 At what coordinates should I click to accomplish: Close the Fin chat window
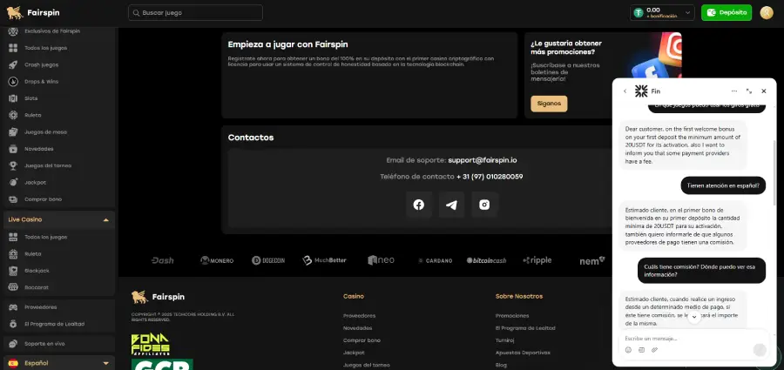(763, 91)
